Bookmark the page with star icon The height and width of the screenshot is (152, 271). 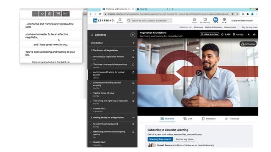237,14
